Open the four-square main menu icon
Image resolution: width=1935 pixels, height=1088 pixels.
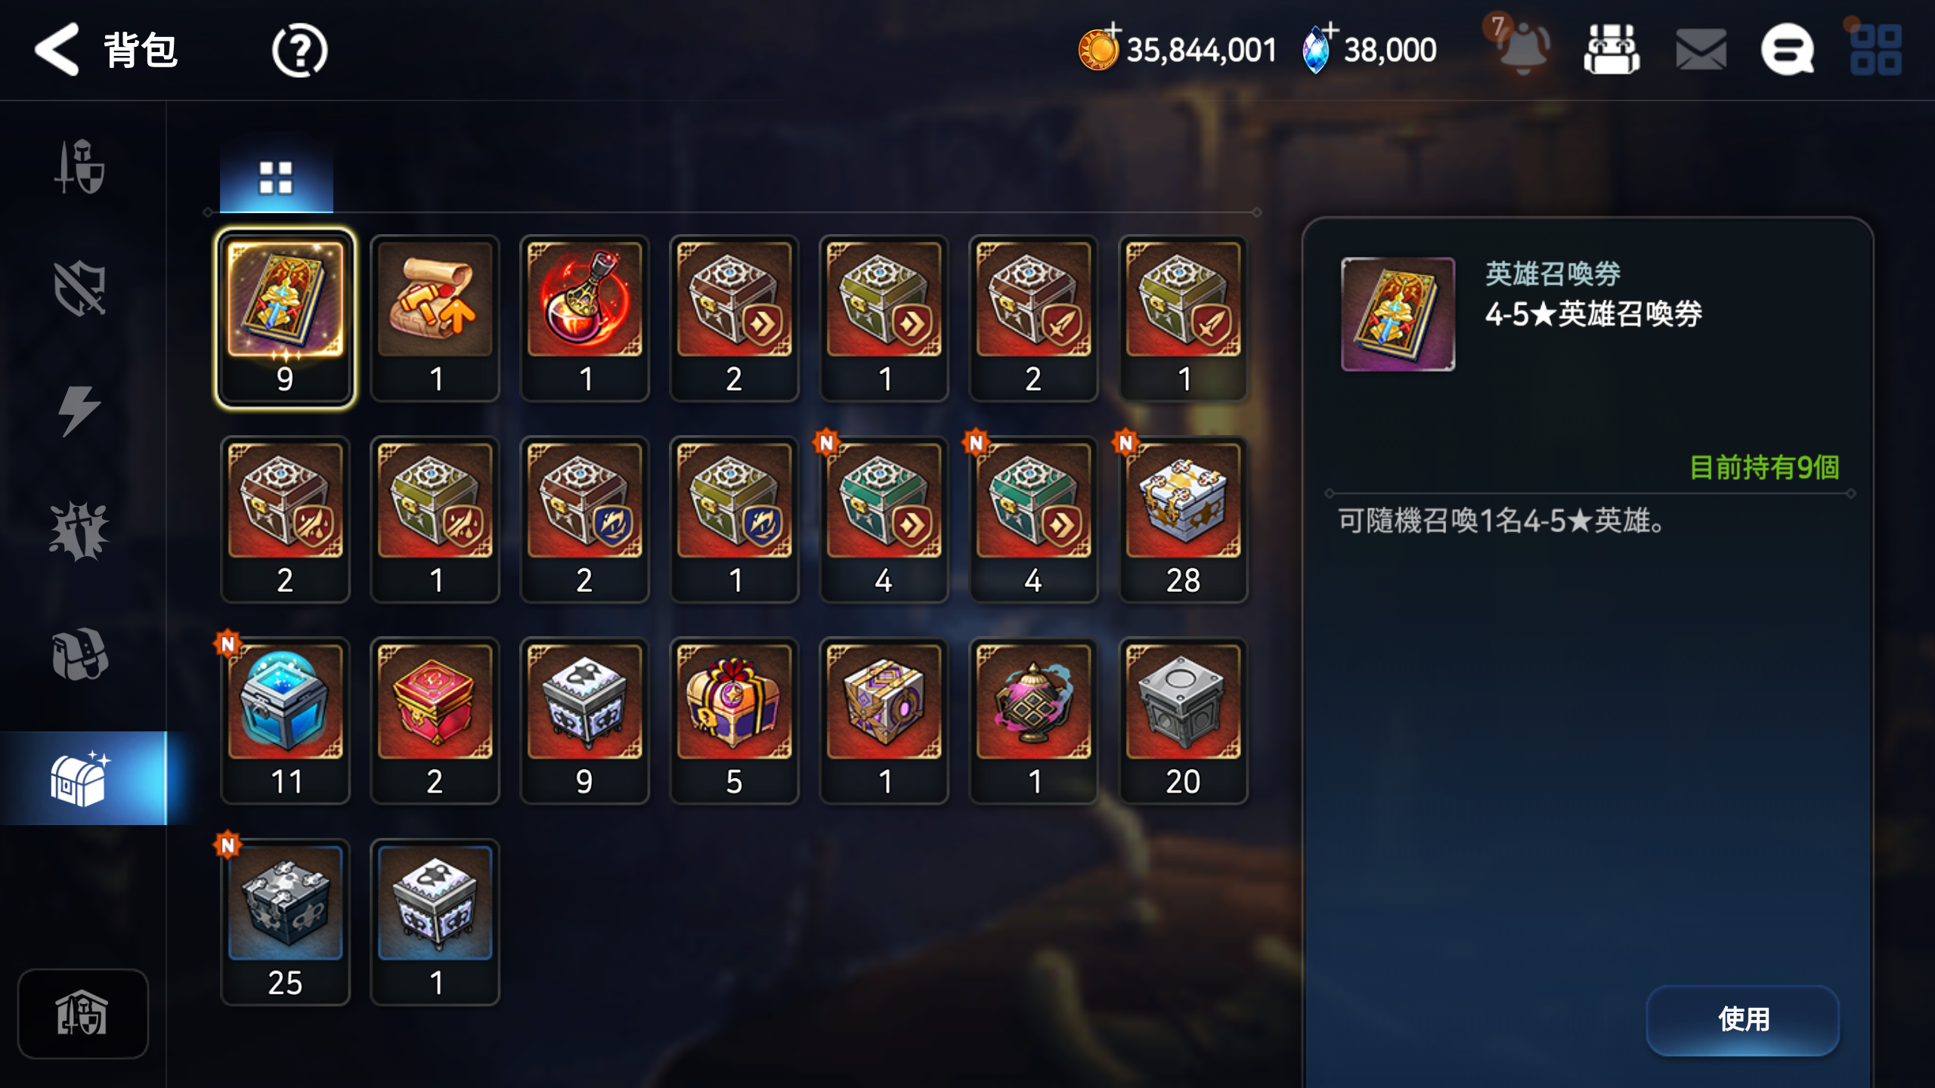1875,50
